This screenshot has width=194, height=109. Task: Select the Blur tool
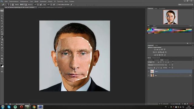point(2,42)
